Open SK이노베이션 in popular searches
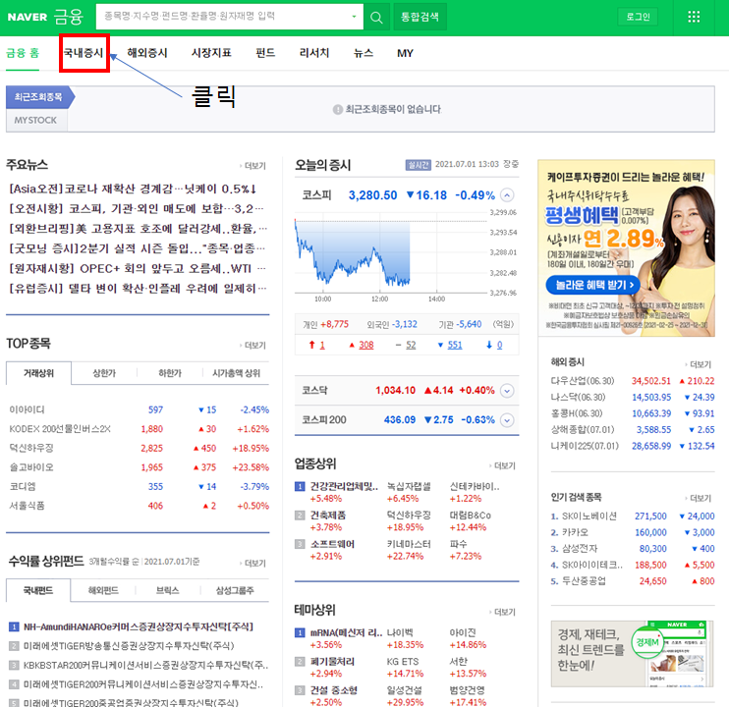This screenshot has width=729, height=707. pos(589,517)
